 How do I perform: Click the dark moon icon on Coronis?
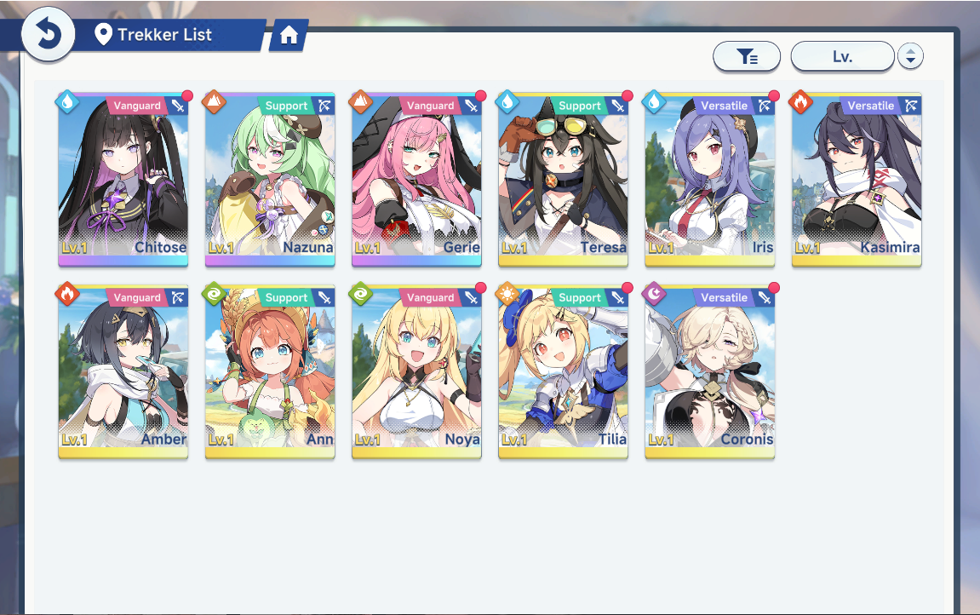[654, 294]
